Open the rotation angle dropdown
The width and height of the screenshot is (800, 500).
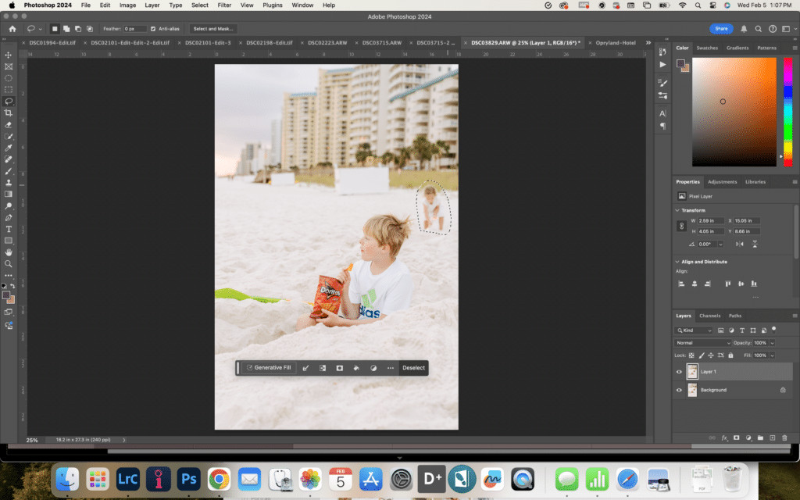(x=720, y=245)
